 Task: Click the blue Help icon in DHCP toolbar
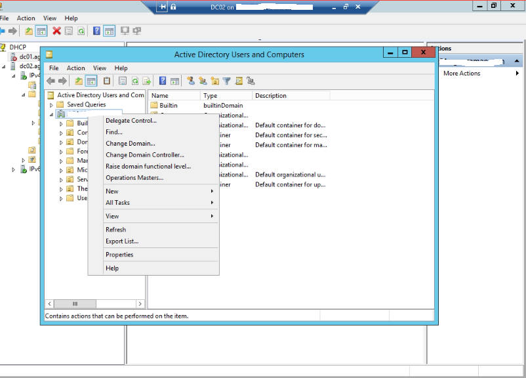pos(96,31)
